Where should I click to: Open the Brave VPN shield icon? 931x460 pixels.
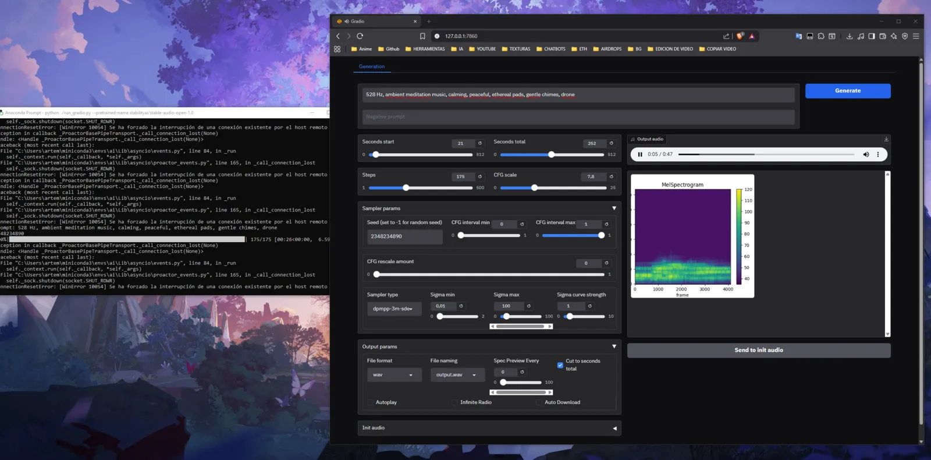(905, 36)
